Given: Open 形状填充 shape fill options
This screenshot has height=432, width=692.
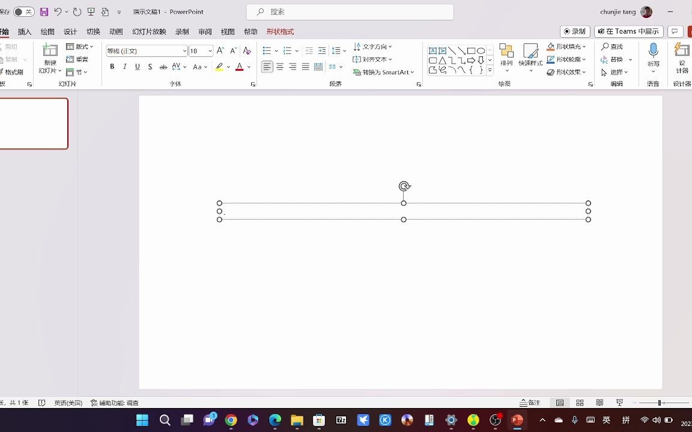Looking at the screenshot, I should [568, 46].
